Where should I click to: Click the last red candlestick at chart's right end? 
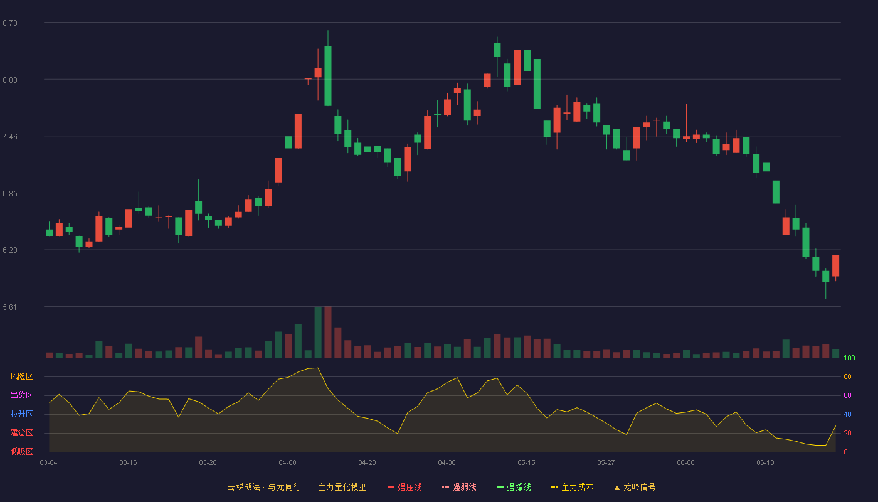[835, 266]
